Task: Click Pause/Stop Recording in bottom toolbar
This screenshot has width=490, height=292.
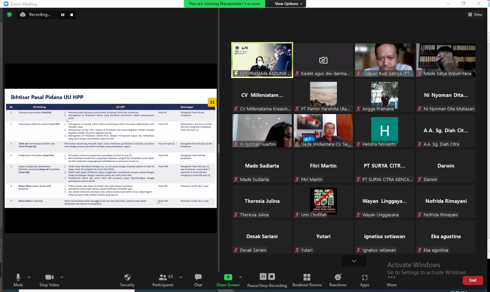Action: [x=267, y=277]
